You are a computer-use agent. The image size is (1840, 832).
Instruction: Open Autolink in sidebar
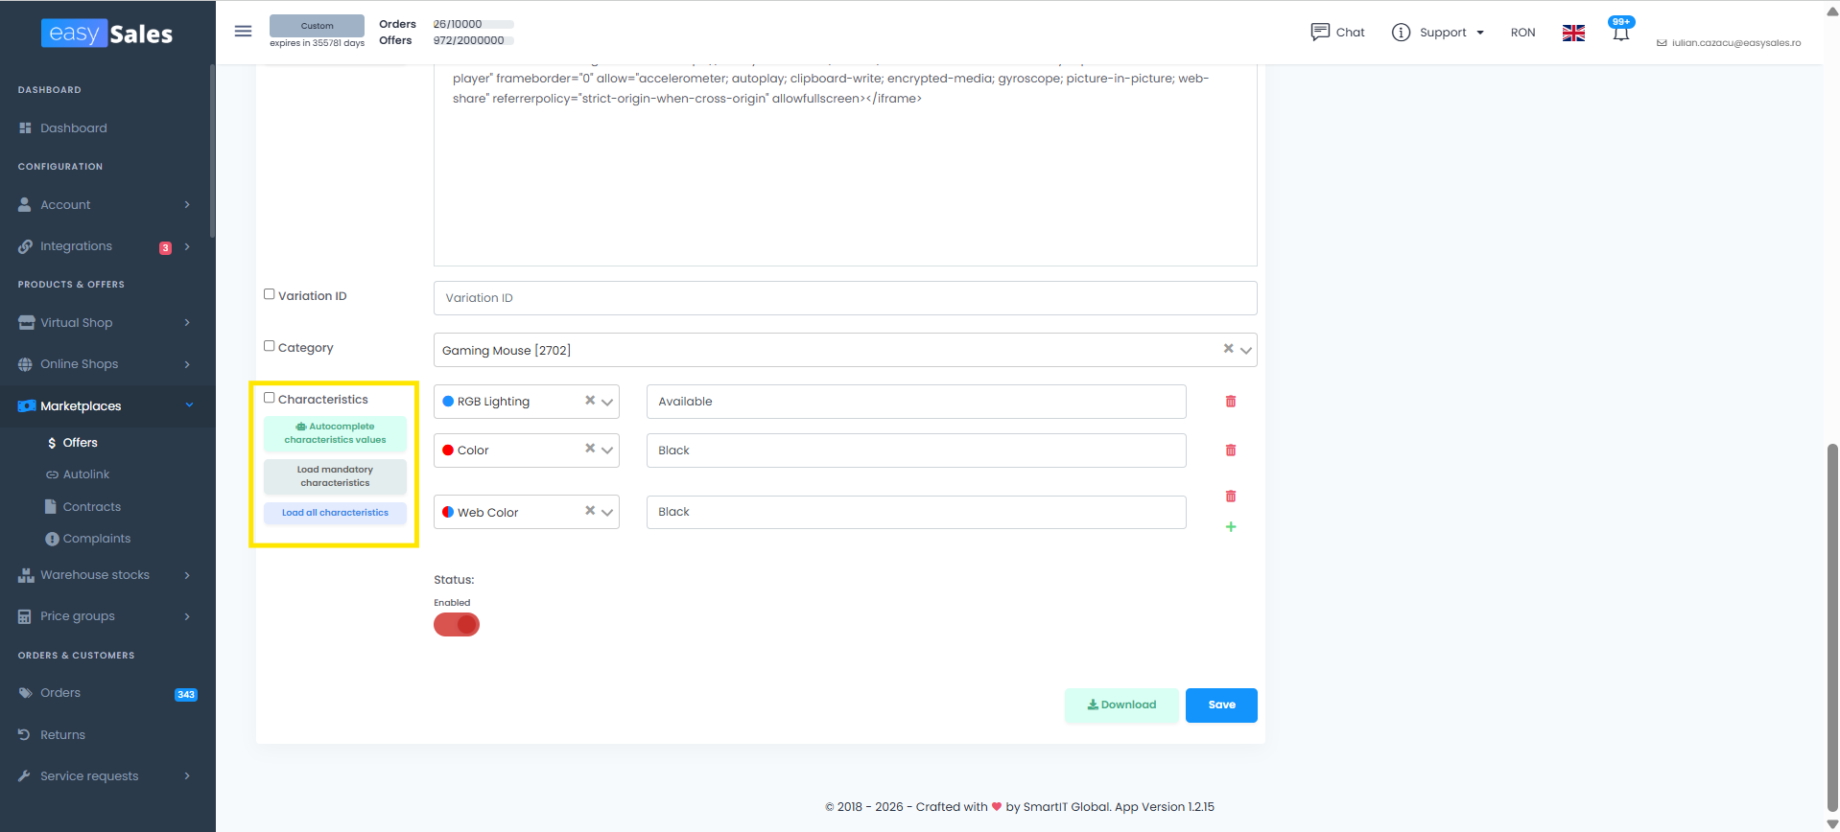[x=85, y=474]
